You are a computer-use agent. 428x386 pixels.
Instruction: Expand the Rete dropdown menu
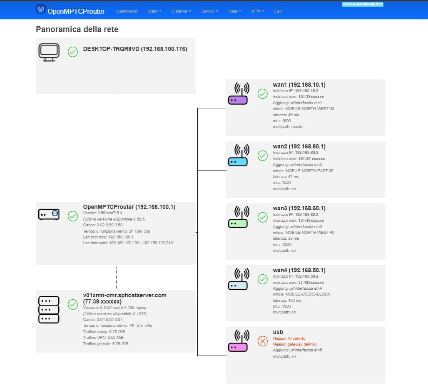pyautogui.click(x=235, y=11)
